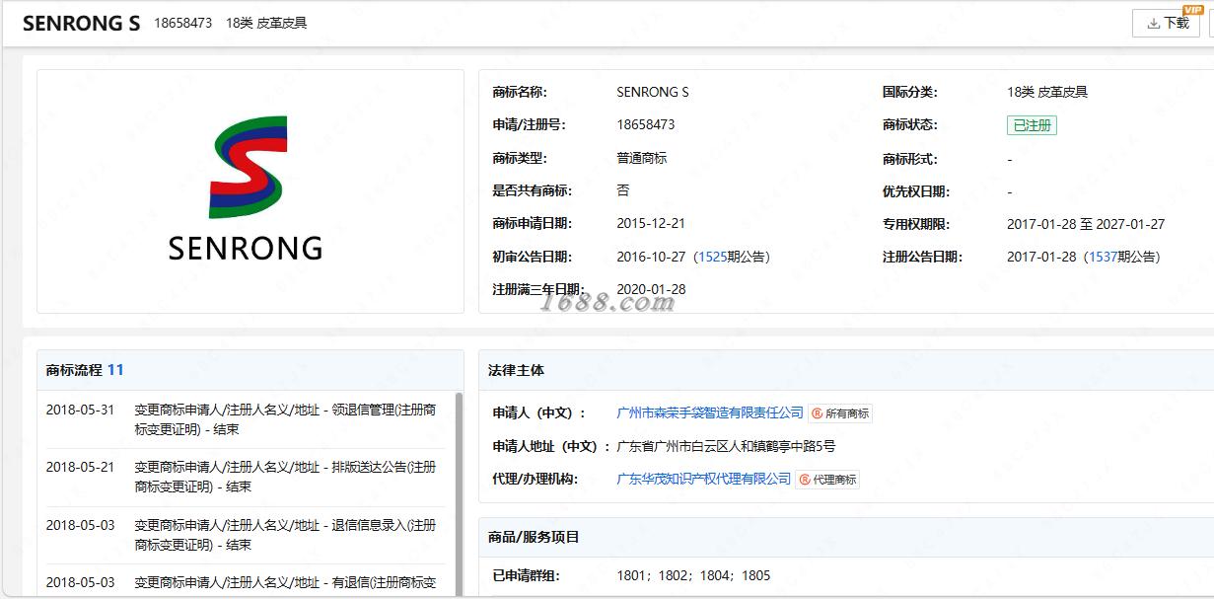Click the 下载 download button
Viewport: 1214px width, 599px height.
coord(1166,23)
